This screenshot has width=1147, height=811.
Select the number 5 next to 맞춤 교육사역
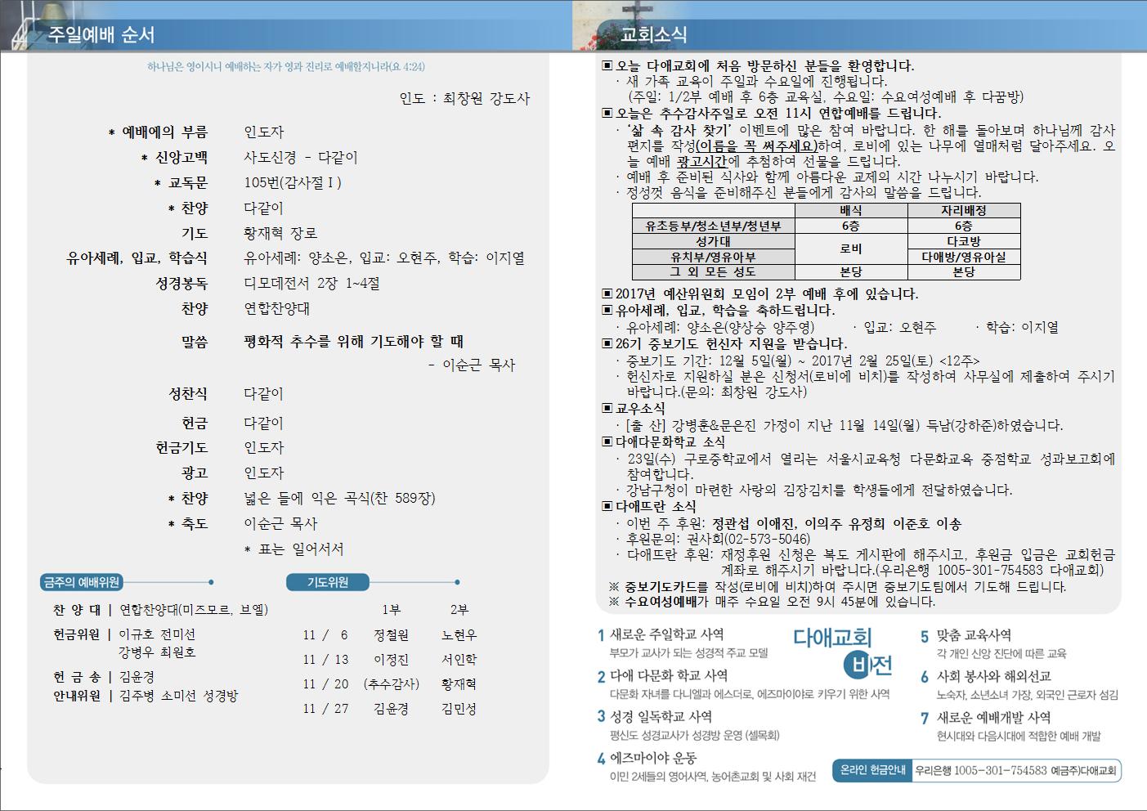tap(925, 636)
